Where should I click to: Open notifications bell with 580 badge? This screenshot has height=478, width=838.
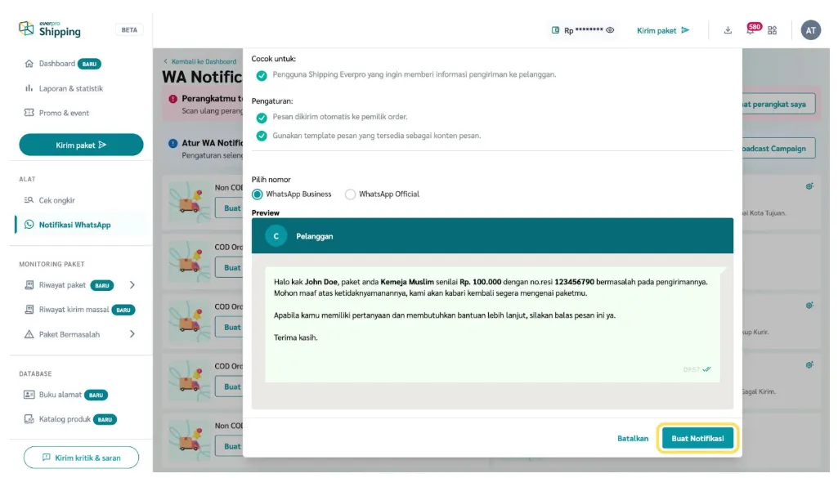coord(751,30)
